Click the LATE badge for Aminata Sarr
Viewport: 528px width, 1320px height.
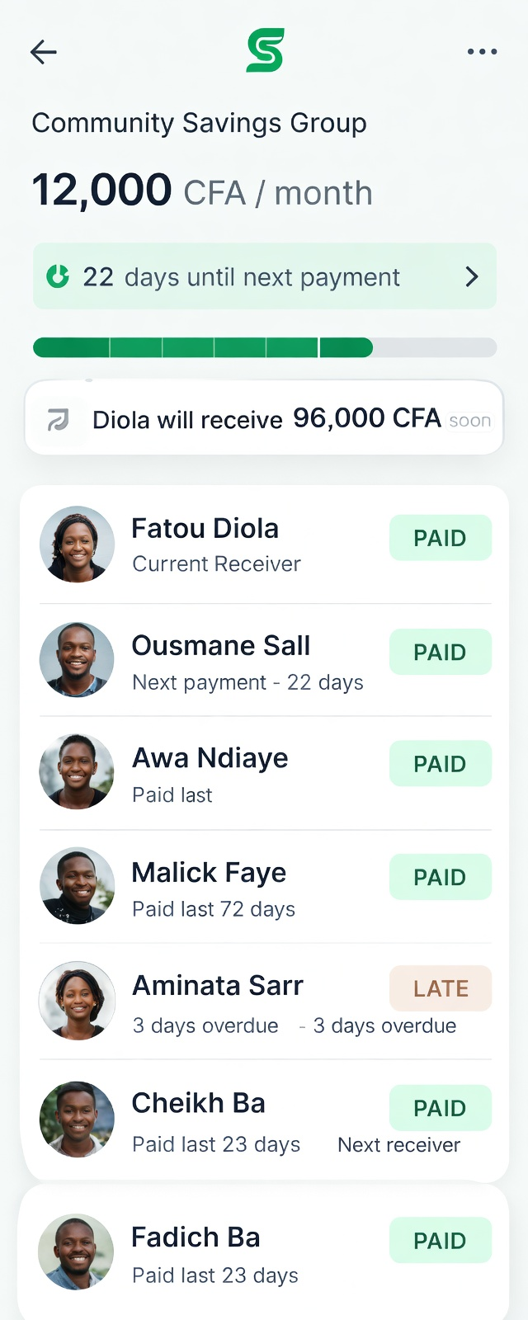click(441, 988)
